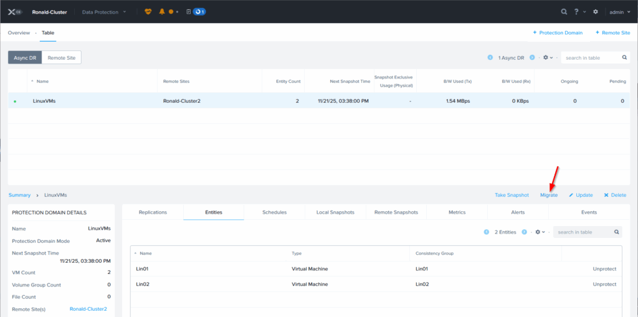Click the cluster health heart icon
Screen dimensions: 638x317
coord(148,12)
